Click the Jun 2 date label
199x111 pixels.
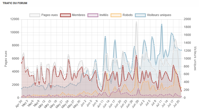pos(84,103)
